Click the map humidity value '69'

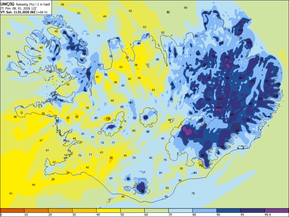pyautogui.click(x=186, y=8)
